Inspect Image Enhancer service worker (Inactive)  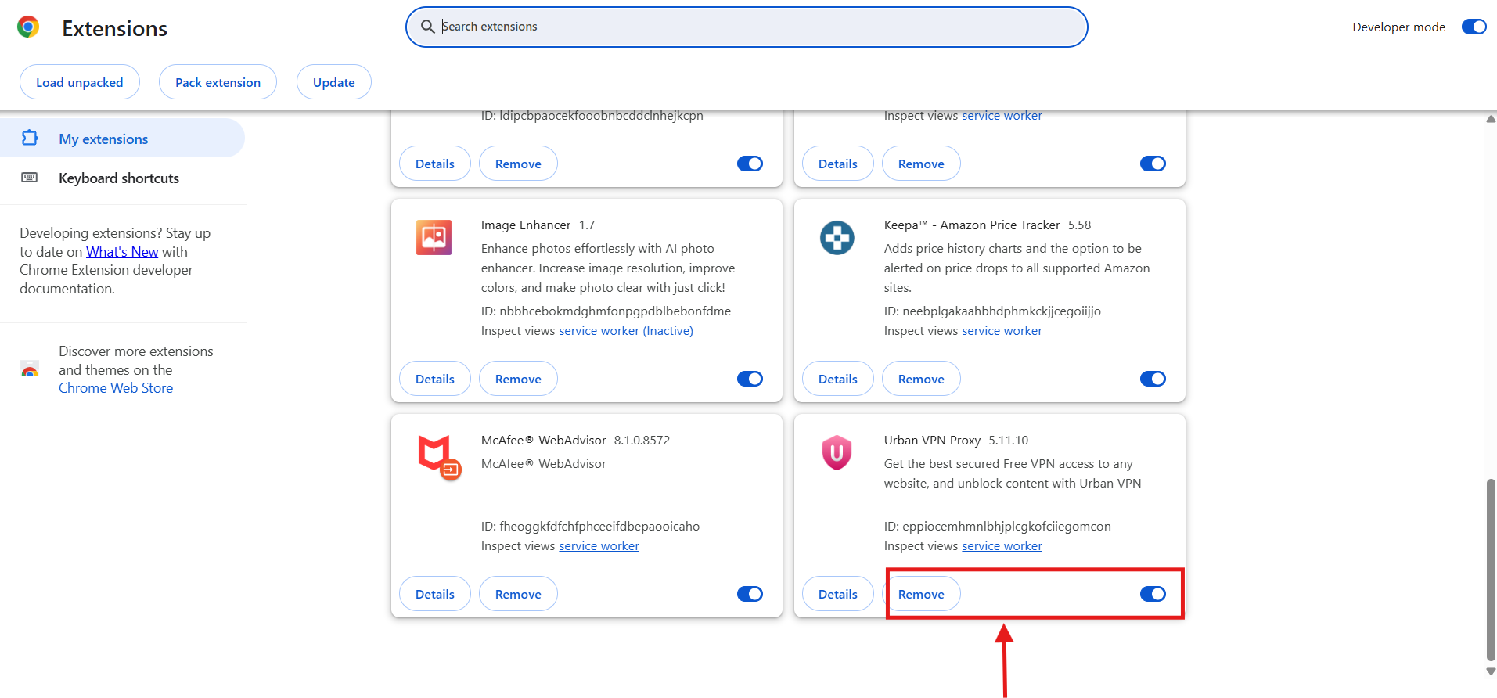(x=626, y=330)
